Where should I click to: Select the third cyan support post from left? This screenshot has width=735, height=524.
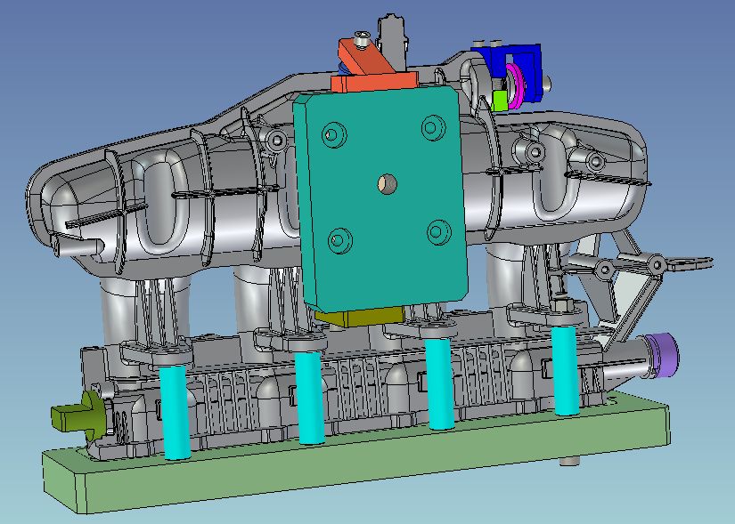[x=440, y=384]
